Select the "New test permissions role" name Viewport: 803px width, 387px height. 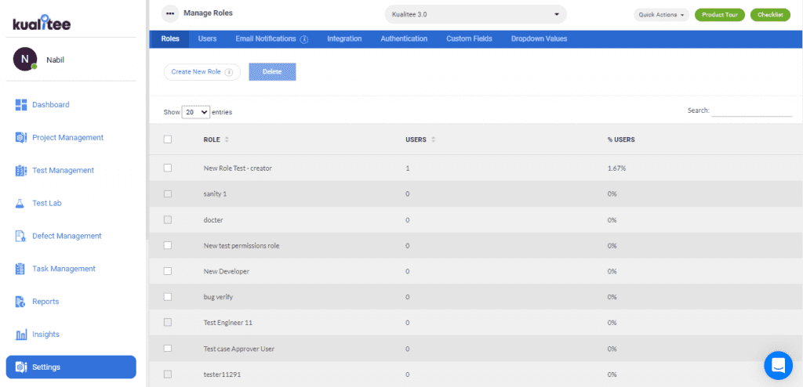[242, 246]
